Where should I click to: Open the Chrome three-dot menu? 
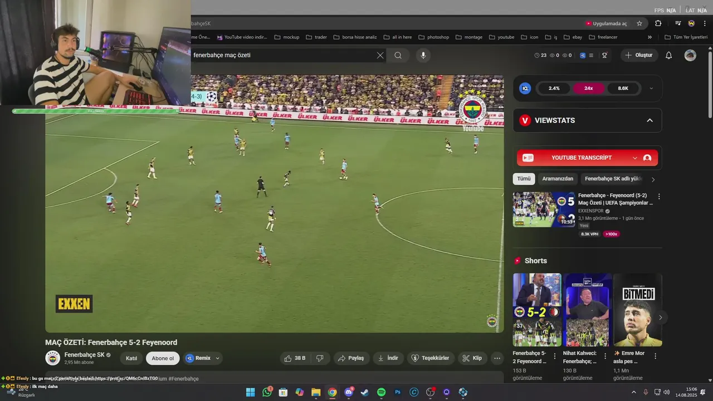pos(705,23)
